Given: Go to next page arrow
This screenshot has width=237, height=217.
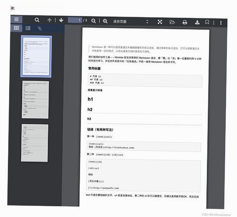Looking at the screenshot, I should 61,20.
